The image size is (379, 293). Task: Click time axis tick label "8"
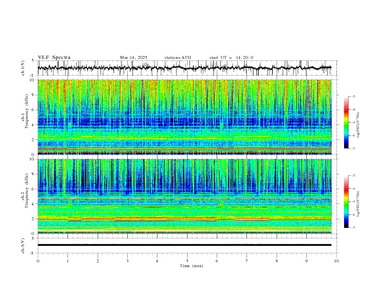tap(277, 261)
